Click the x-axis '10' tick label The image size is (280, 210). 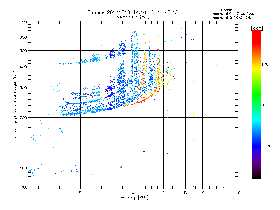click(x=202, y=193)
